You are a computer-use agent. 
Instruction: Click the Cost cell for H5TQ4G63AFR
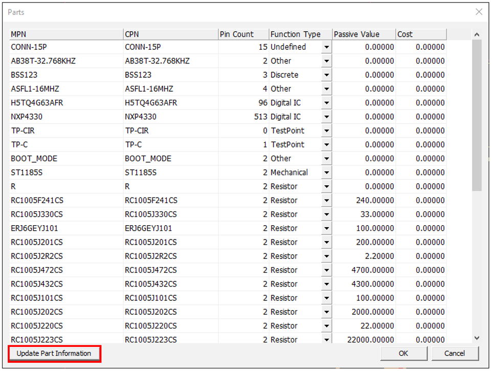coord(421,103)
